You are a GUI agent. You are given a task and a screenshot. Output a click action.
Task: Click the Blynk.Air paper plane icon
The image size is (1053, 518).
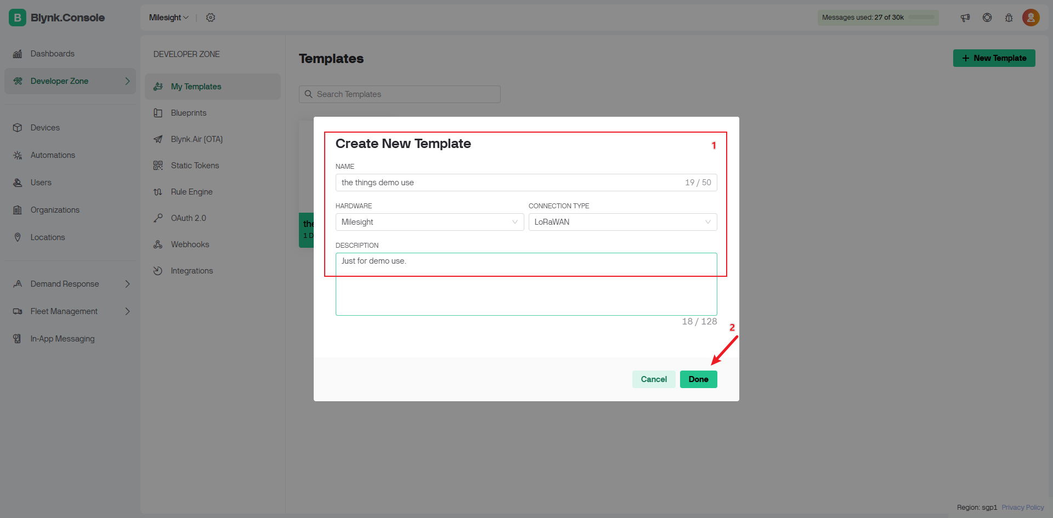[158, 139]
